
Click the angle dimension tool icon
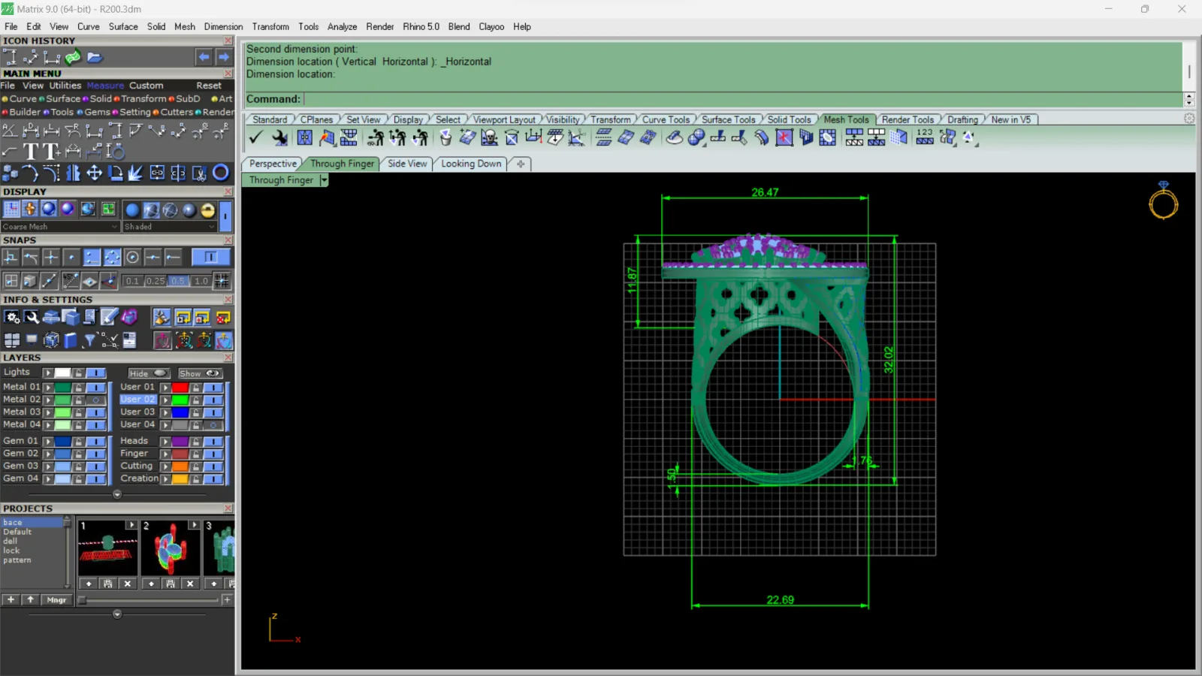(x=10, y=131)
